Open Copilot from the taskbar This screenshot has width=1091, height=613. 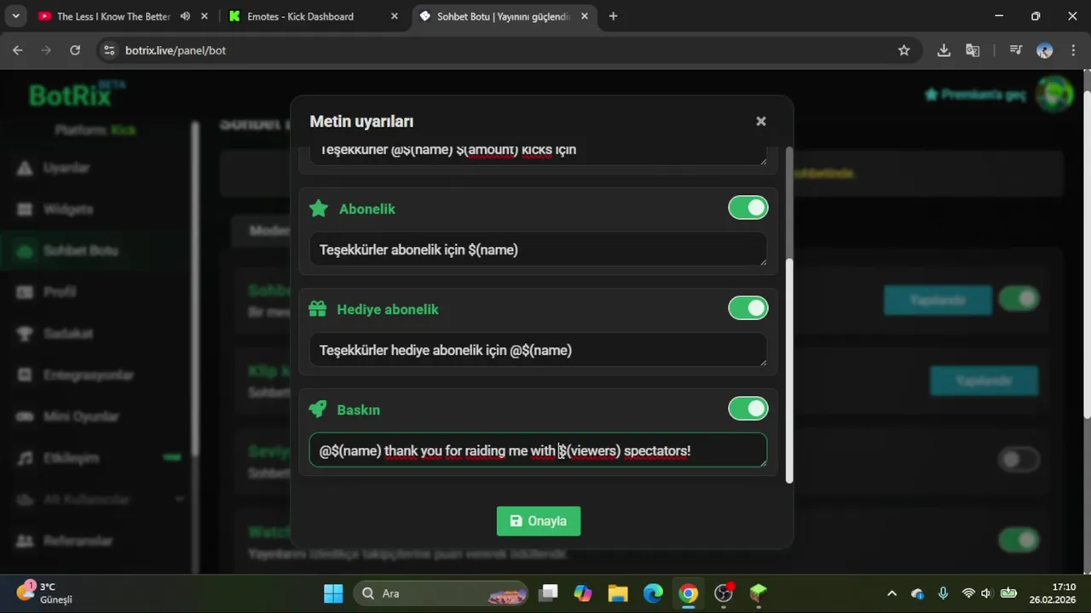pos(583,593)
